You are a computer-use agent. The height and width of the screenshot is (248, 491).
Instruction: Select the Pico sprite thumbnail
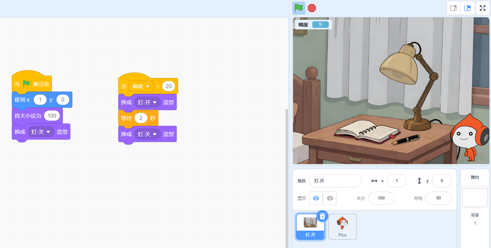click(x=343, y=227)
